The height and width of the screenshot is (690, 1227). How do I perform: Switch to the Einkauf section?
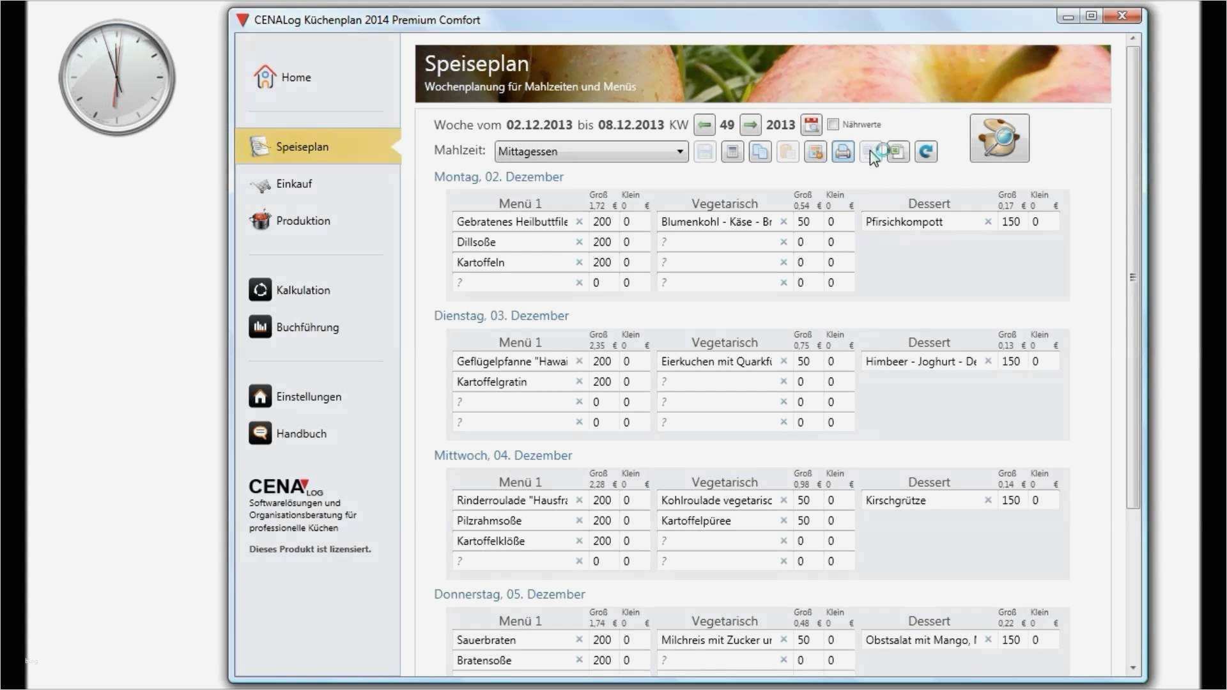294,183
